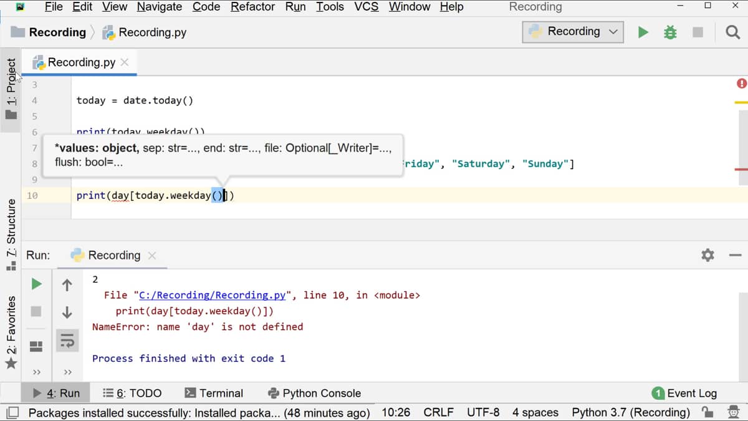Toggle the 2: Favorites tool window
Screen dimensions: 748x421
pyautogui.click(x=11, y=332)
